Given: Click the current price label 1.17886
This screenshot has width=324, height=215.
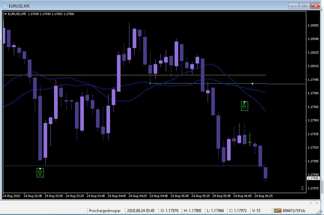Looking at the screenshot, I should pyautogui.click(x=313, y=178).
